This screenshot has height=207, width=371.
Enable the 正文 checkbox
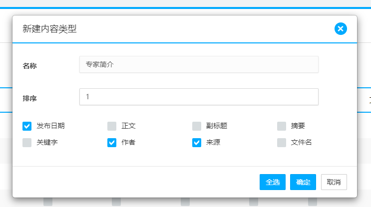(112, 126)
